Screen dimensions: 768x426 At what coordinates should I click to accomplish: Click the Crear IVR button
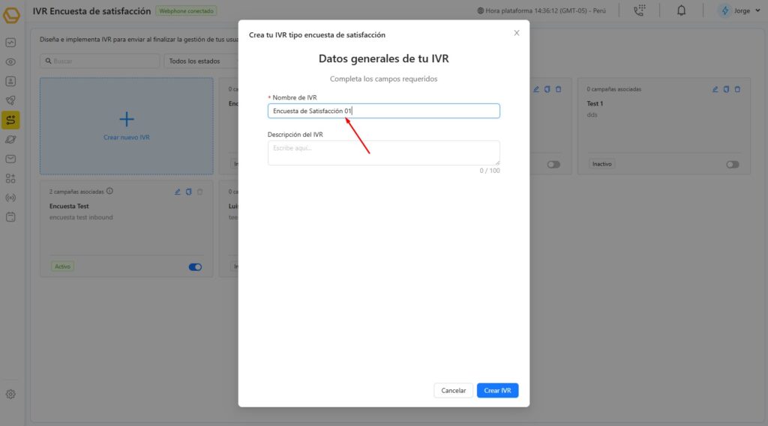click(497, 391)
